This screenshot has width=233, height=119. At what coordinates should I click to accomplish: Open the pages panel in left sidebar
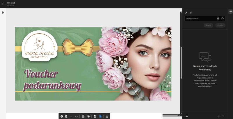coord(3,13)
